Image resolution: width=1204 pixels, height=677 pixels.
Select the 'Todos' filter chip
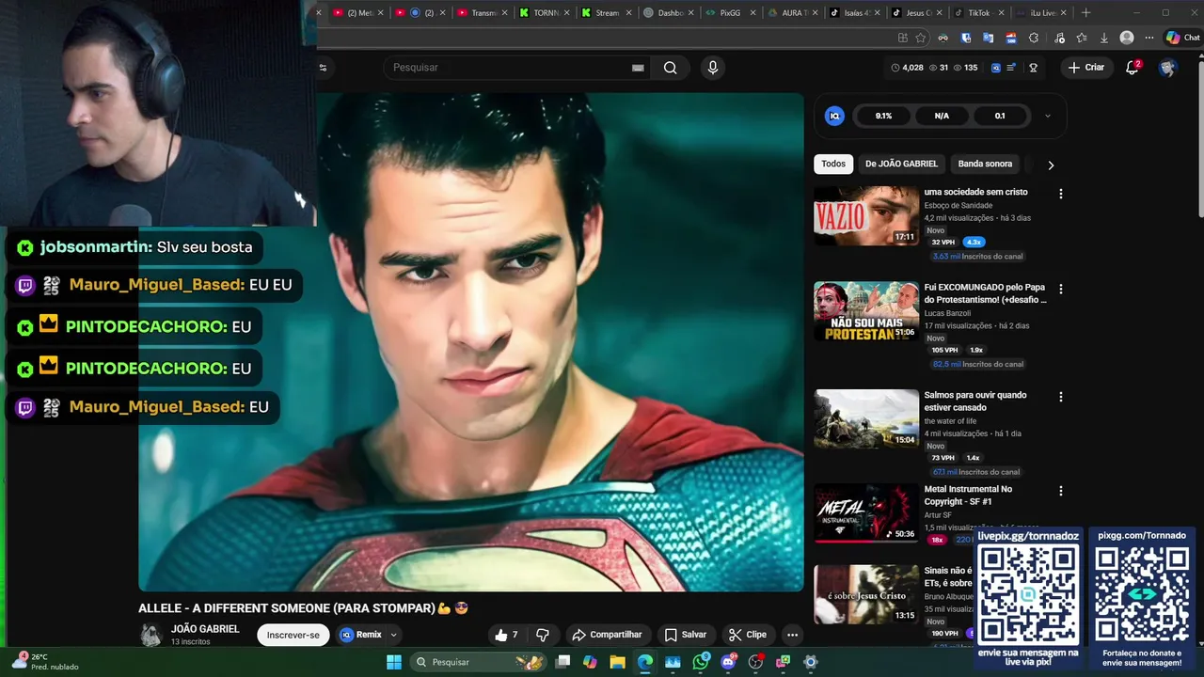833,164
